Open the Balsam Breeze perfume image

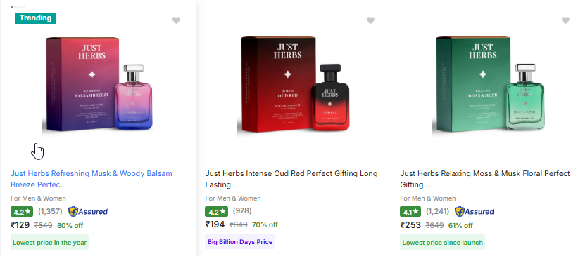click(98, 84)
